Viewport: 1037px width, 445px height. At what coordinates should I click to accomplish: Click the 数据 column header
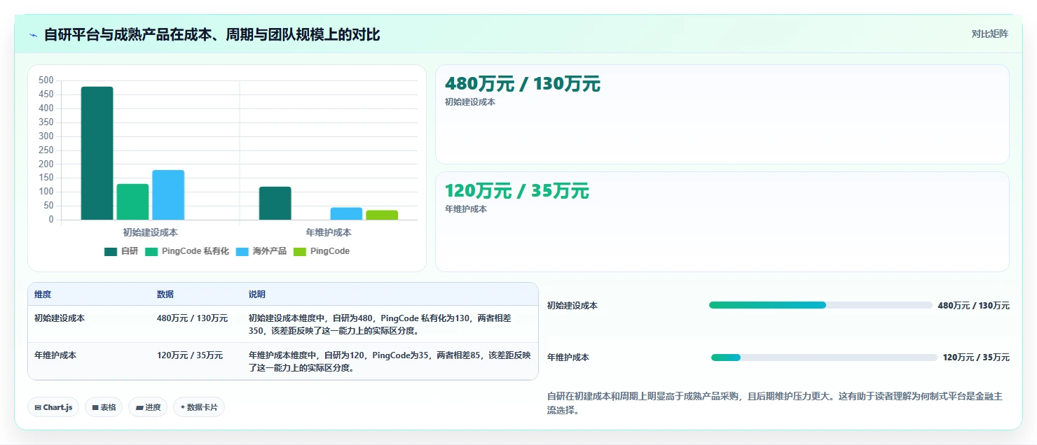(x=165, y=295)
